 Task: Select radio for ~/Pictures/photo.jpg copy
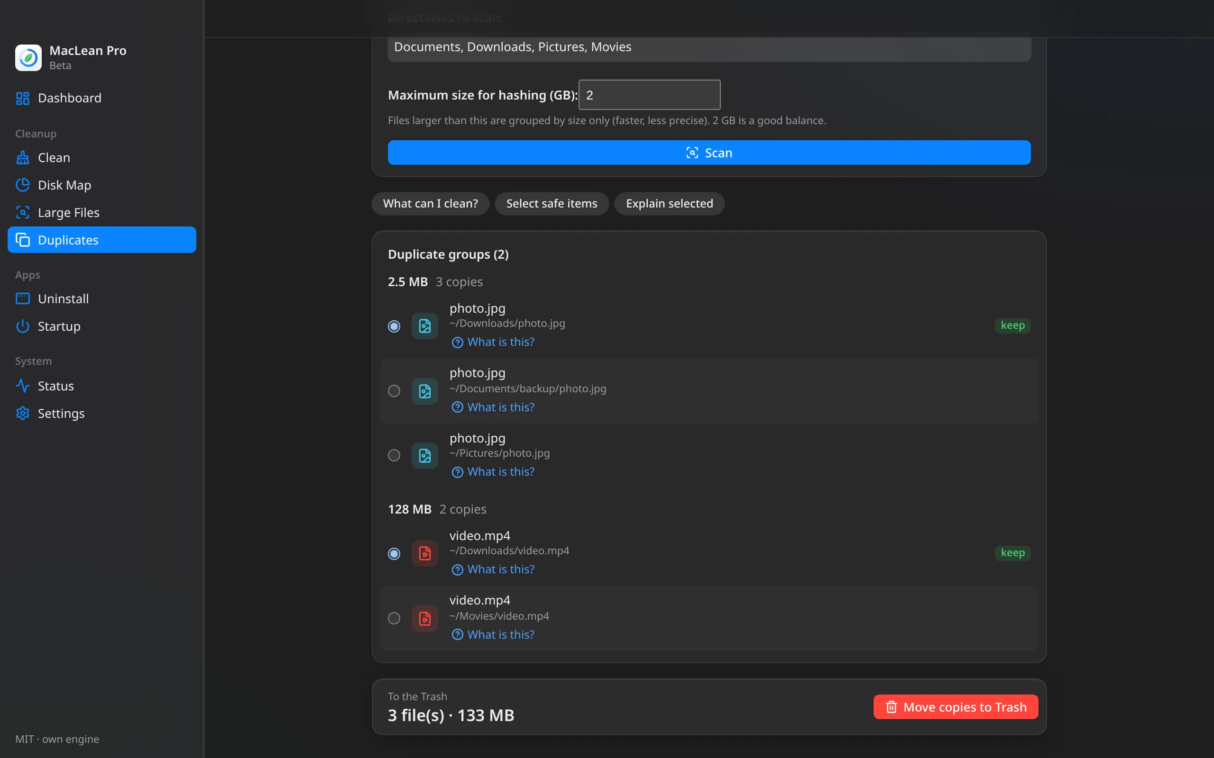coord(394,455)
